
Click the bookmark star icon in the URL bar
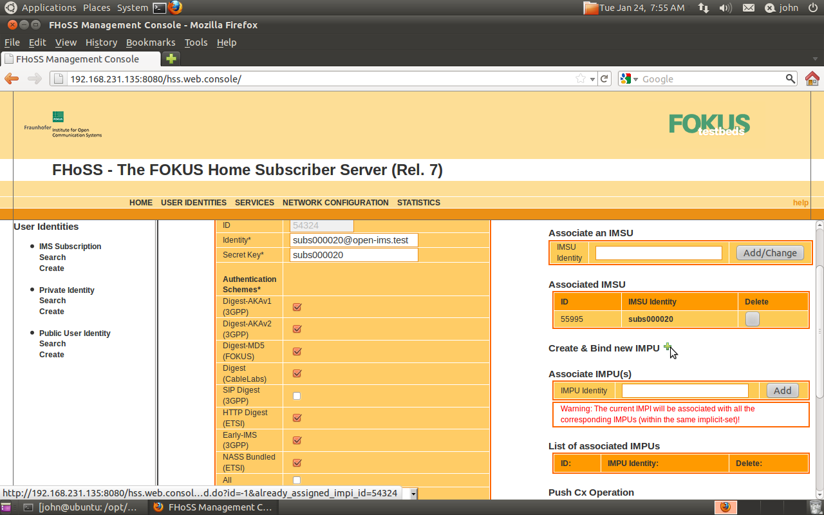point(581,79)
